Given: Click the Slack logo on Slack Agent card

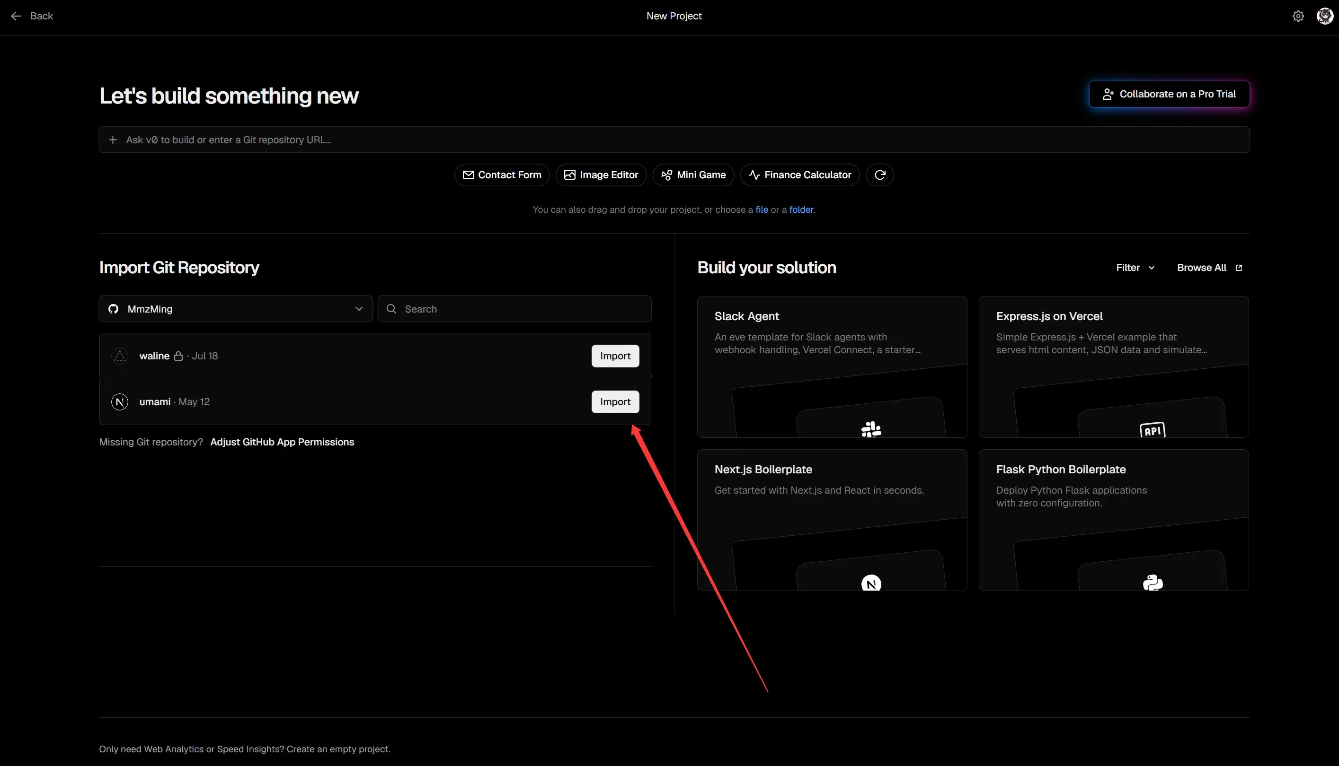Looking at the screenshot, I should point(871,429).
